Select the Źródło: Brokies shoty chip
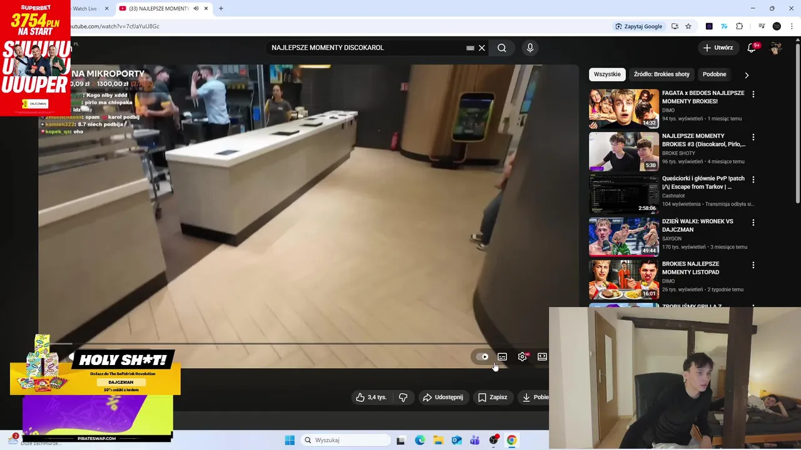This screenshot has height=450, width=801. pyautogui.click(x=661, y=74)
